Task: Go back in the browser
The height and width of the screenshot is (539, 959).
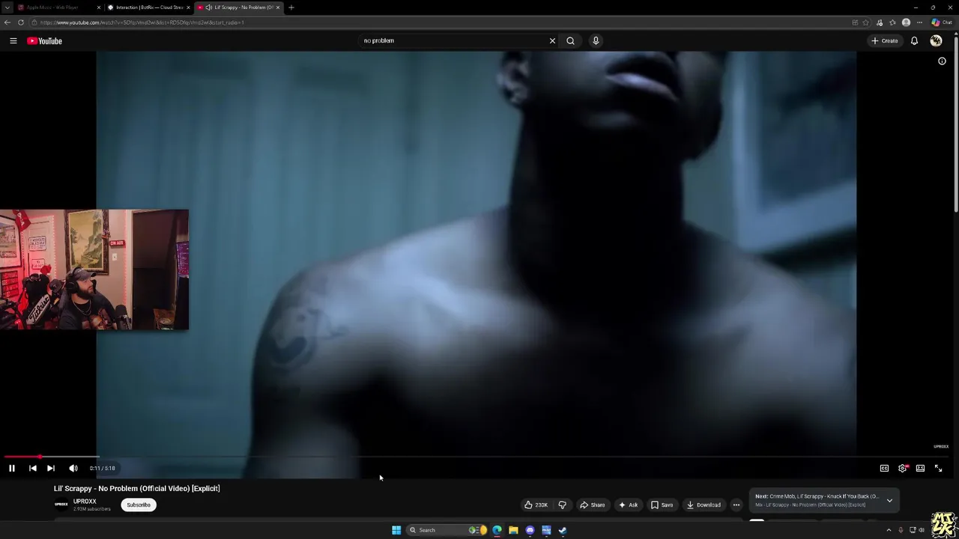Action: pos(7,22)
